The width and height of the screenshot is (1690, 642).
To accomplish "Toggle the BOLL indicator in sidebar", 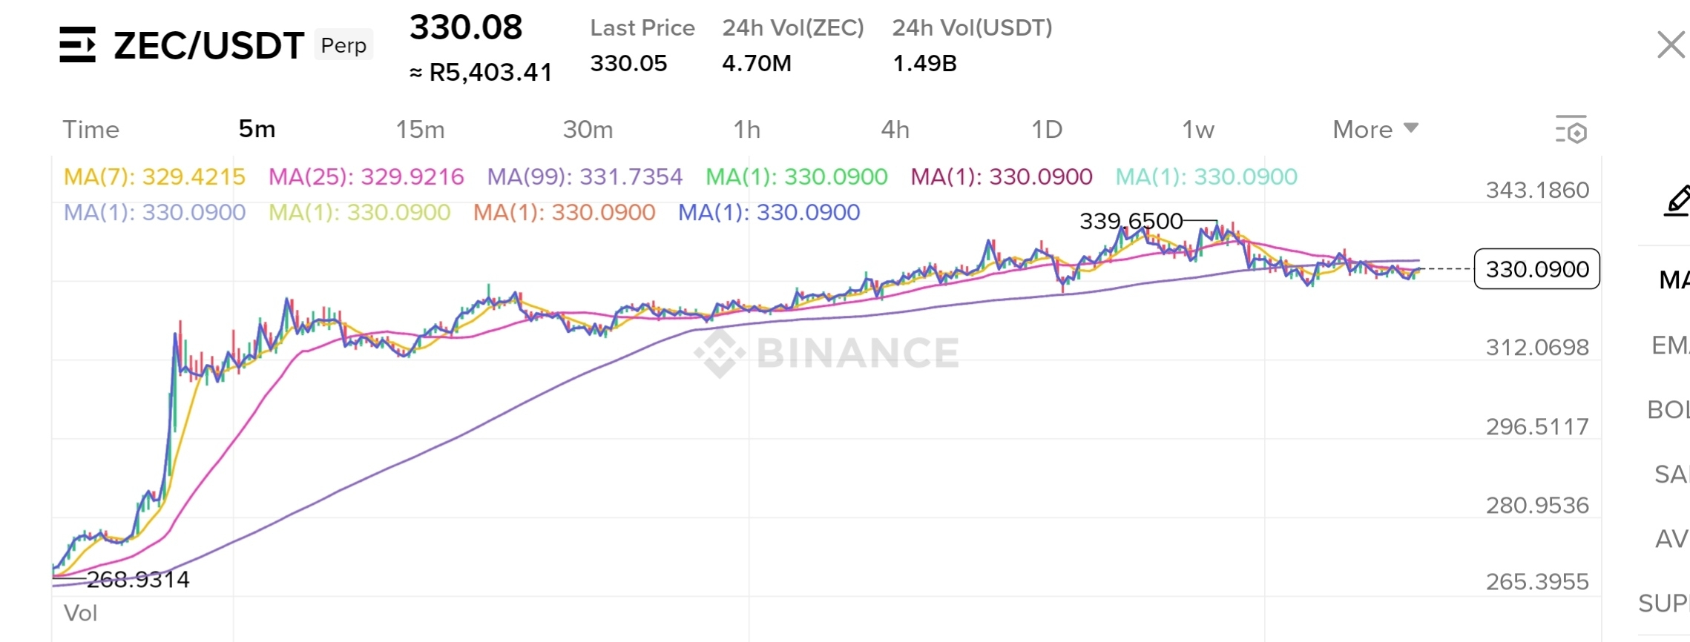I will (1668, 410).
